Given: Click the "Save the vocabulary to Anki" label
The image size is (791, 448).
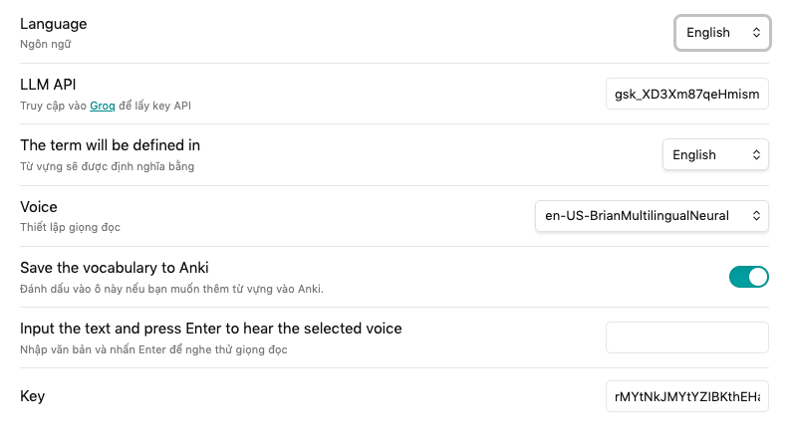Looking at the screenshot, I should click(115, 267).
